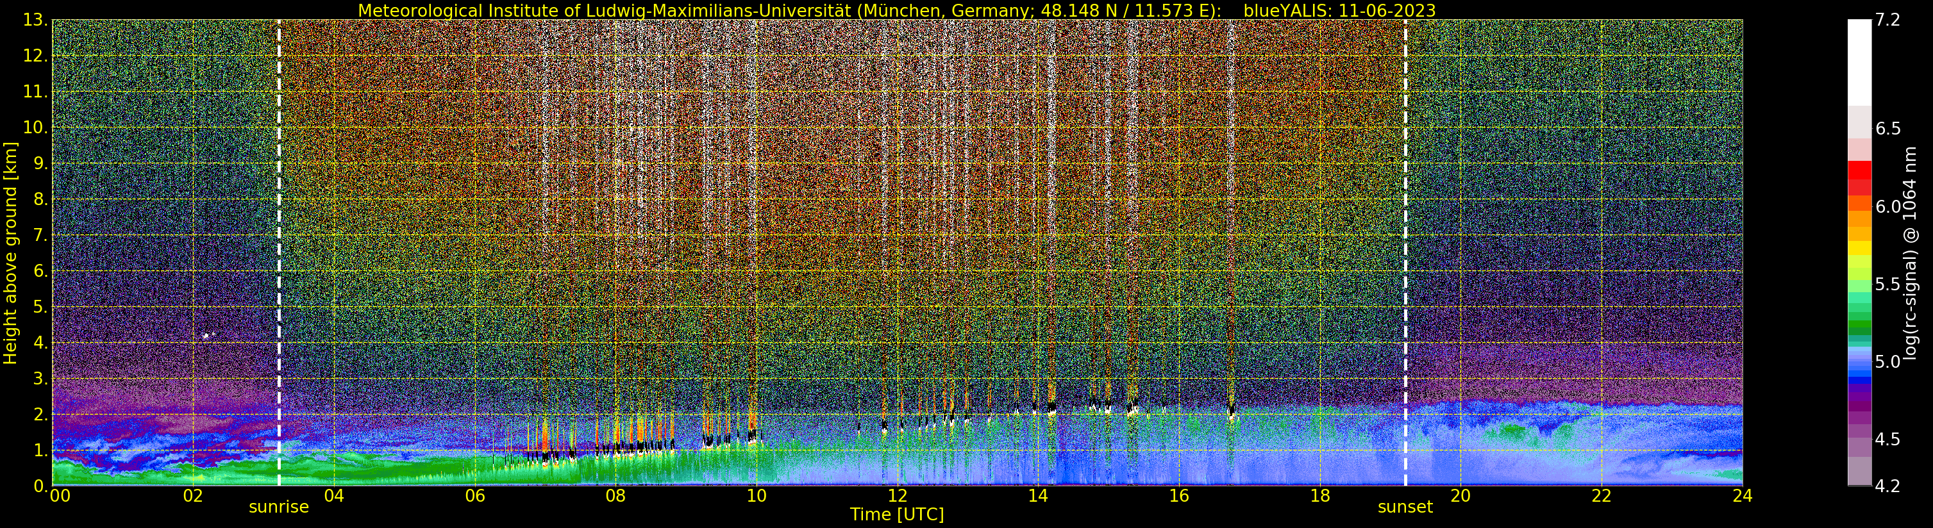Click colorbar value 6.0
Viewport: 1933px width, 528px height.
[x=1888, y=207]
